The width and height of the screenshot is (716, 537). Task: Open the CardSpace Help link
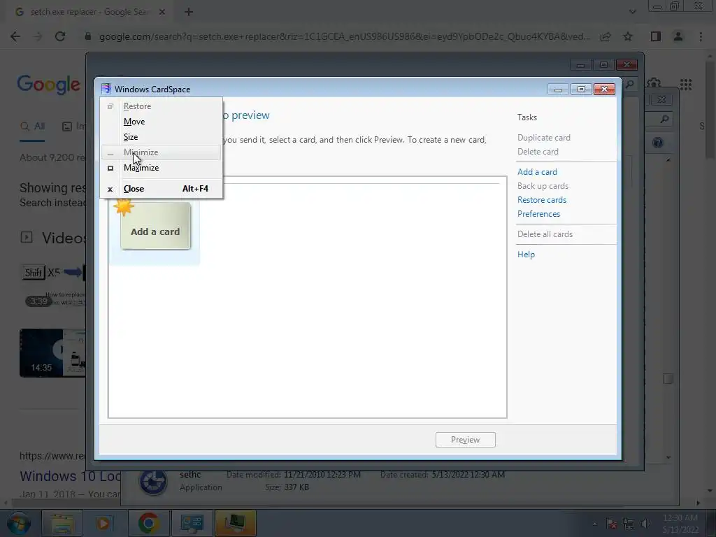tap(526, 255)
